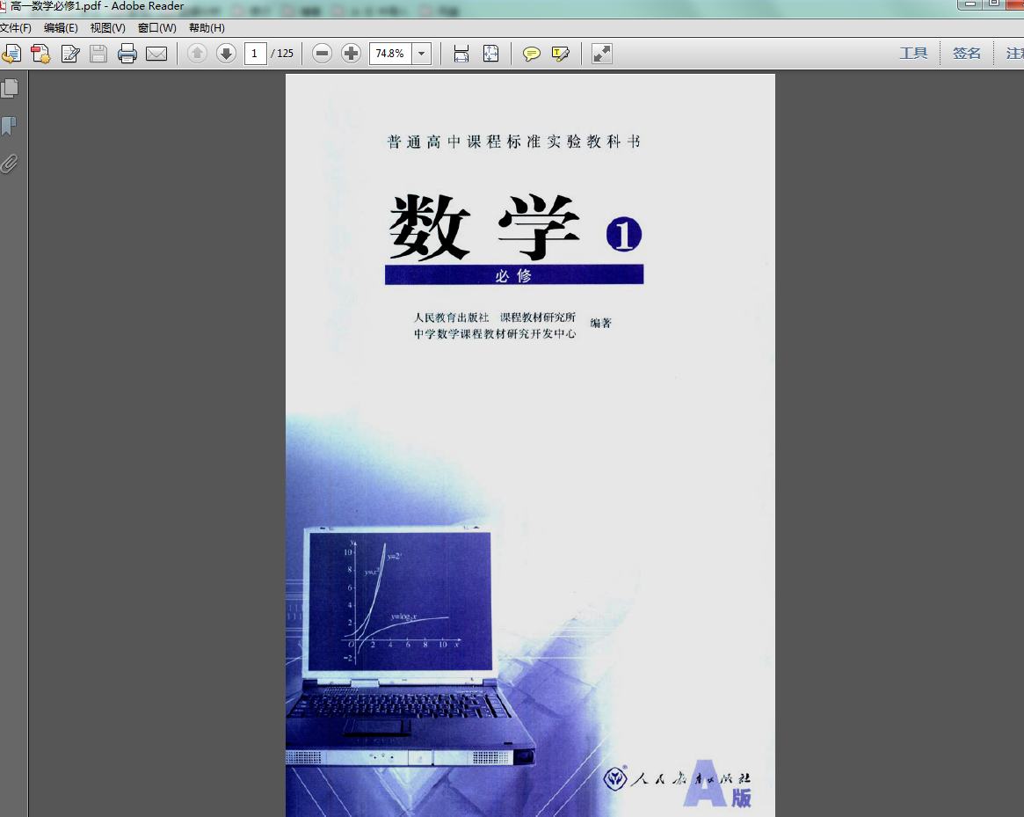Click the 必修 banner on the cover
Viewport: 1024px width, 817px height.
[514, 274]
